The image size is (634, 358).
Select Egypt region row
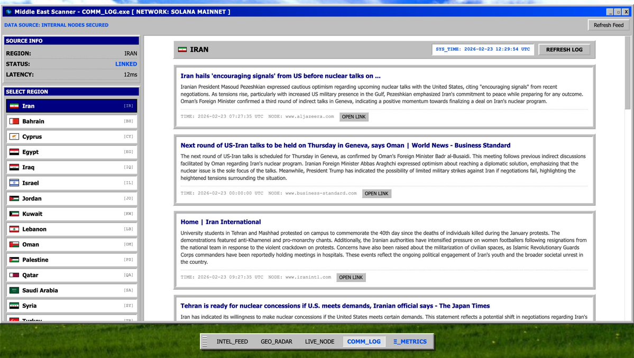click(x=71, y=152)
